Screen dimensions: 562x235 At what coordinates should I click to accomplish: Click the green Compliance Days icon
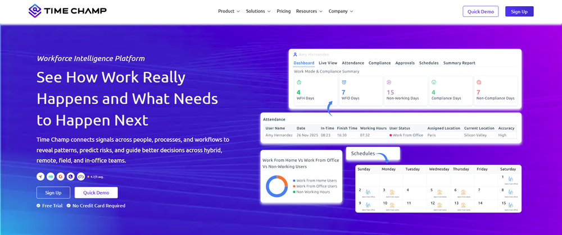coord(434,82)
